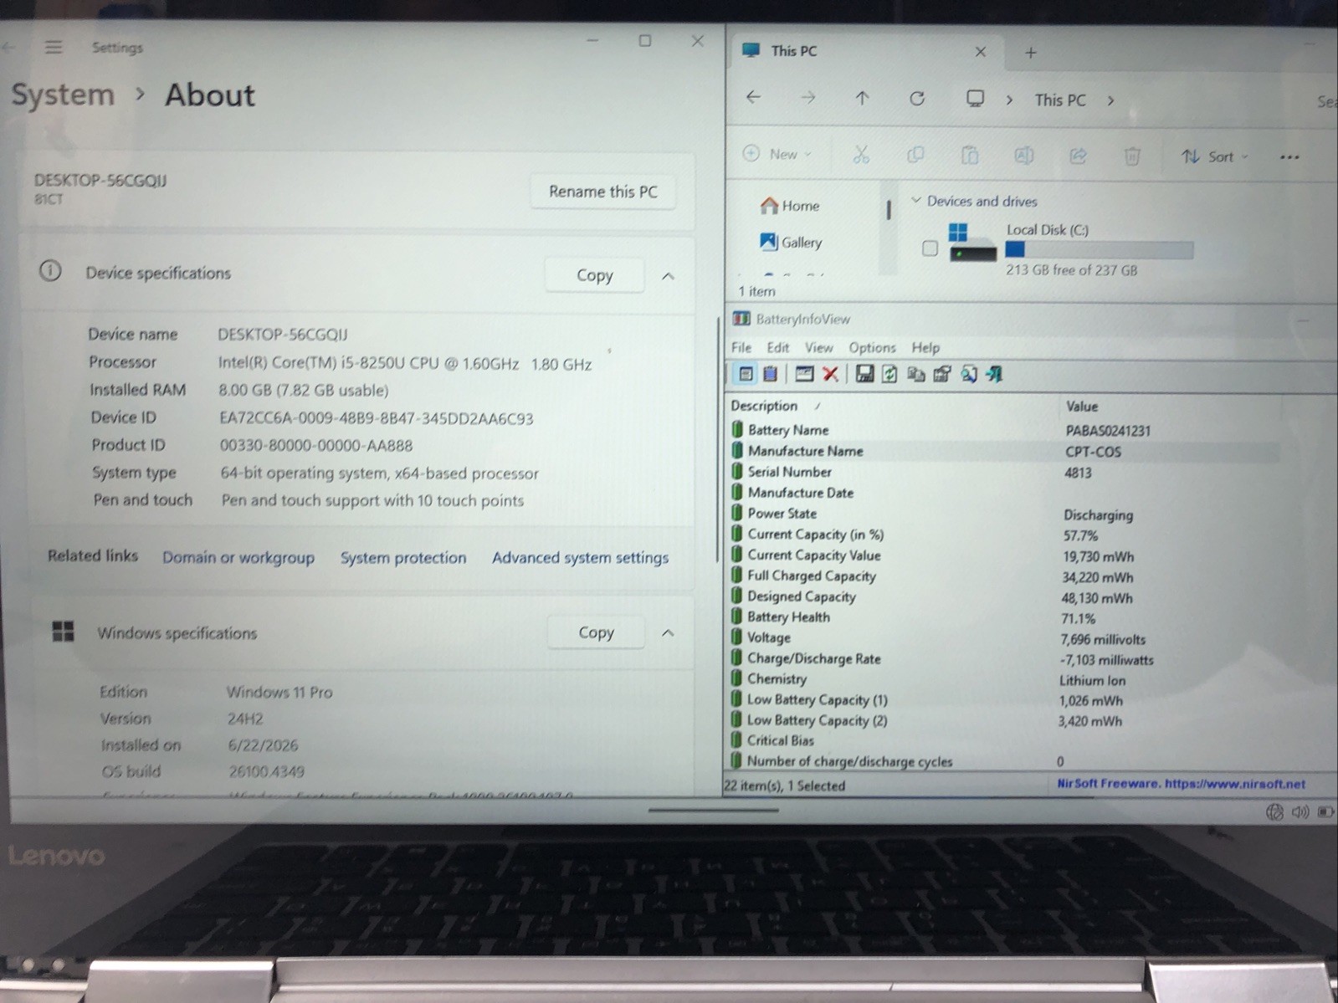Screen dimensions: 1338x1003
Task: Click Copy icon in Explorer toolbar
Action: coord(915,155)
